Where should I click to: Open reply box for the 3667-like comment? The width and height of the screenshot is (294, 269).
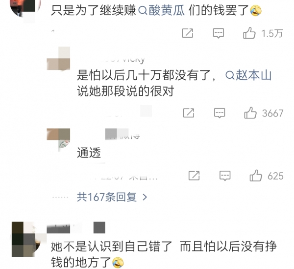pyautogui.click(x=220, y=113)
